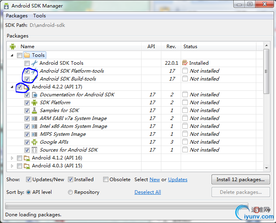Click the braces icon beside Sources for Android SDK
Viewport: 276px width, 223px height.
point(34,150)
